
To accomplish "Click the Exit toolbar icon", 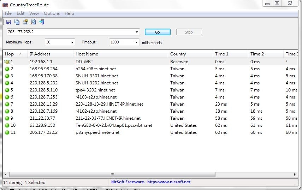I will [42, 22].
